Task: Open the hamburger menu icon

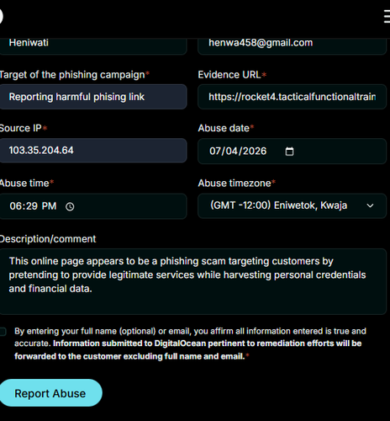Action: pyautogui.click(x=387, y=16)
